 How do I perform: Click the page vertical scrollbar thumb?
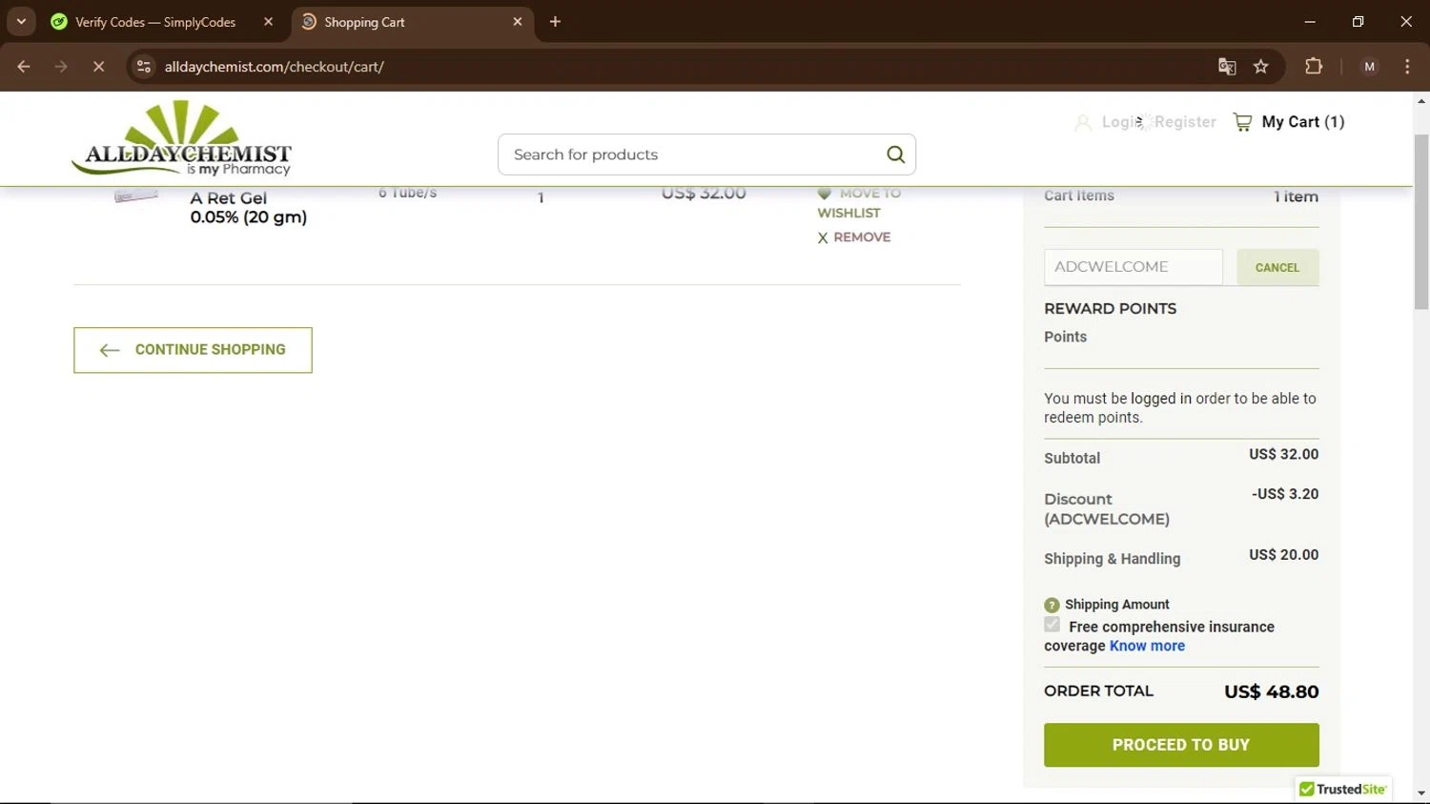[x=1421, y=221]
